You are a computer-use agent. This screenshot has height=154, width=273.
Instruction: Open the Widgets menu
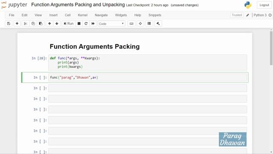[121, 15]
